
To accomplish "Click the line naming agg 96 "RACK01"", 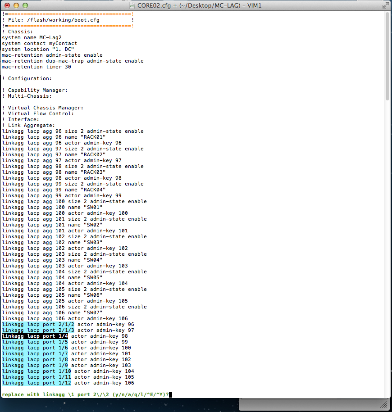I will [53, 137].
